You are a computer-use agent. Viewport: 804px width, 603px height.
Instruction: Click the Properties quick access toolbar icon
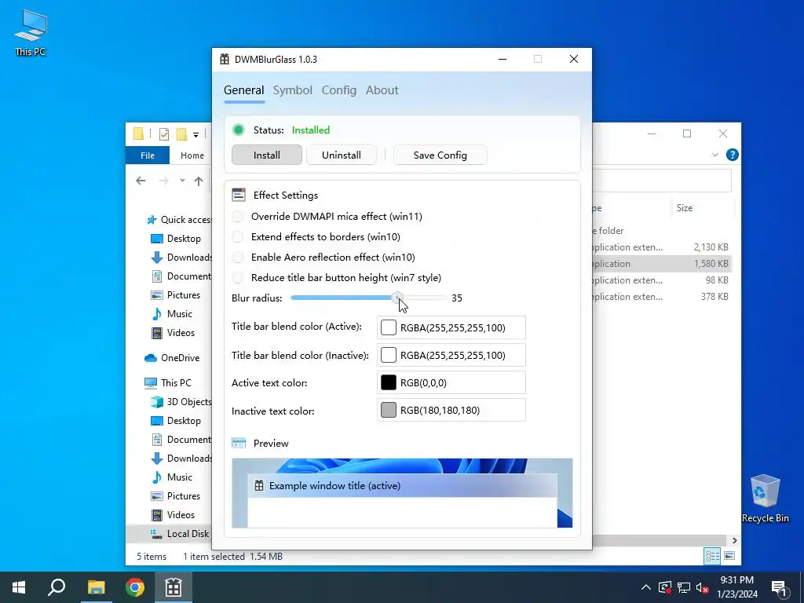point(164,134)
